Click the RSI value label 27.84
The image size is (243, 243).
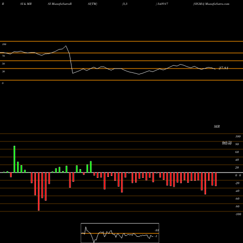pyautogui.click(x=224, y=68)
